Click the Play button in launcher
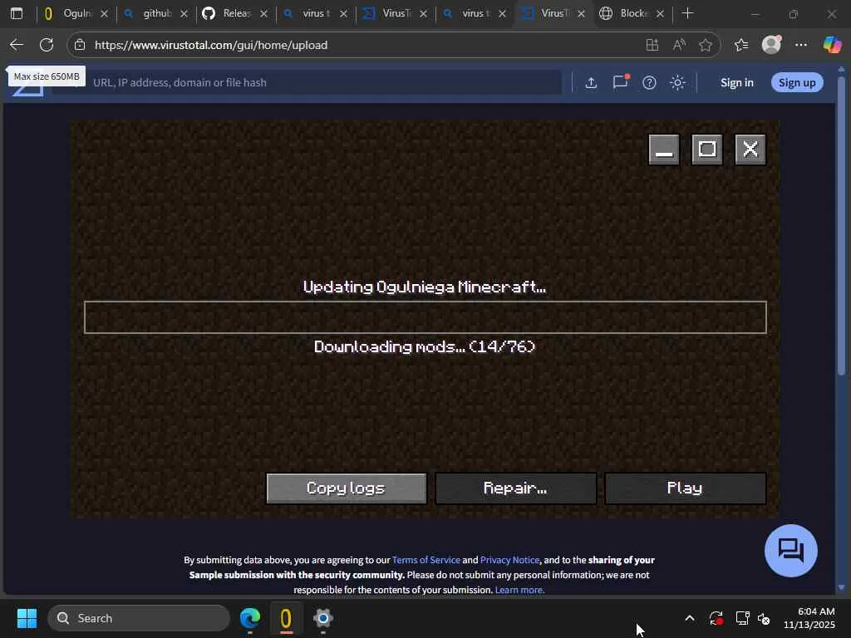The width and height of the screenshot is (851, 638). click(685, 488)
